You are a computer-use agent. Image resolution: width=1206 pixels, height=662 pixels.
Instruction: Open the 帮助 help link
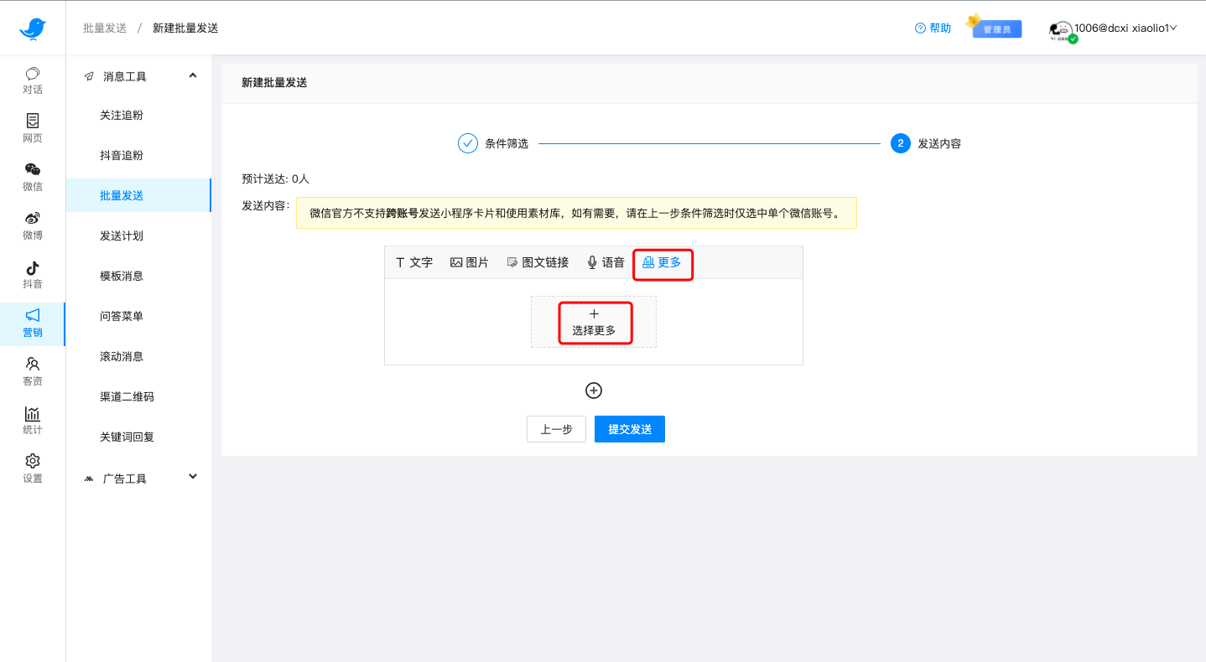point(932,28)
